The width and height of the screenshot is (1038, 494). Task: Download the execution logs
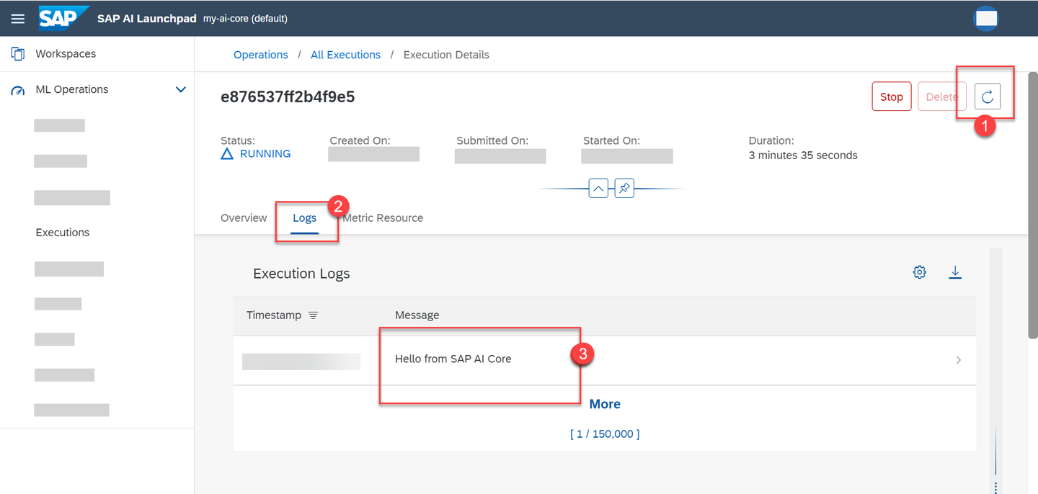pyautogui.click(x=955, y=272)
